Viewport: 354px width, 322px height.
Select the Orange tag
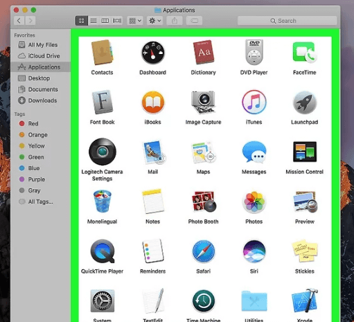[x=40, y=135]
